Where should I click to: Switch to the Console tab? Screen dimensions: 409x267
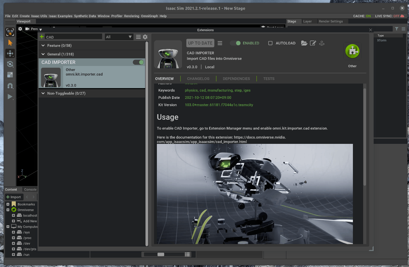(x=30, y=189)
